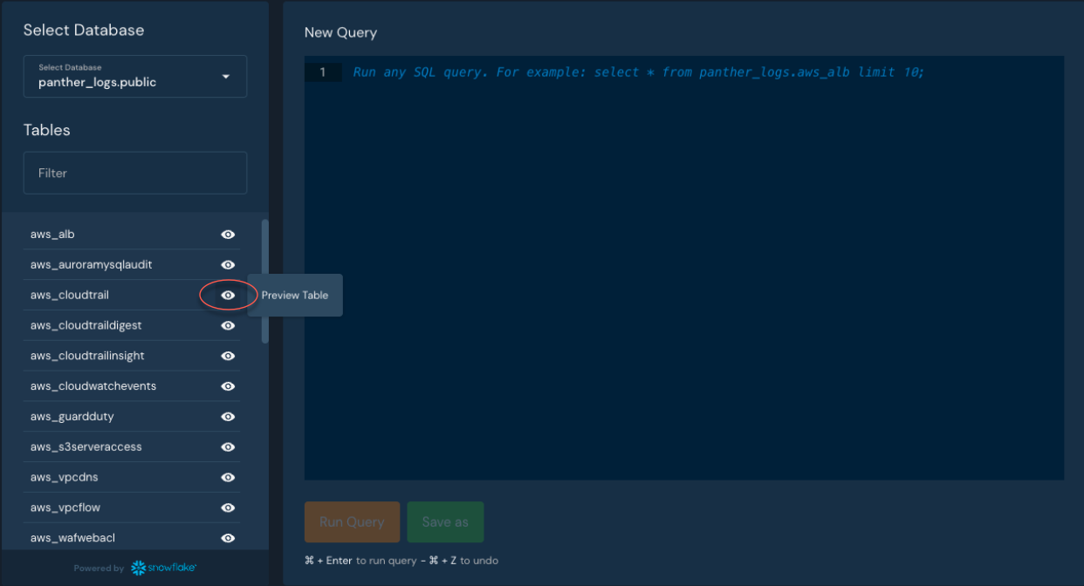Click eye icon for aws_guardduty table

click(x=228, y=417)
